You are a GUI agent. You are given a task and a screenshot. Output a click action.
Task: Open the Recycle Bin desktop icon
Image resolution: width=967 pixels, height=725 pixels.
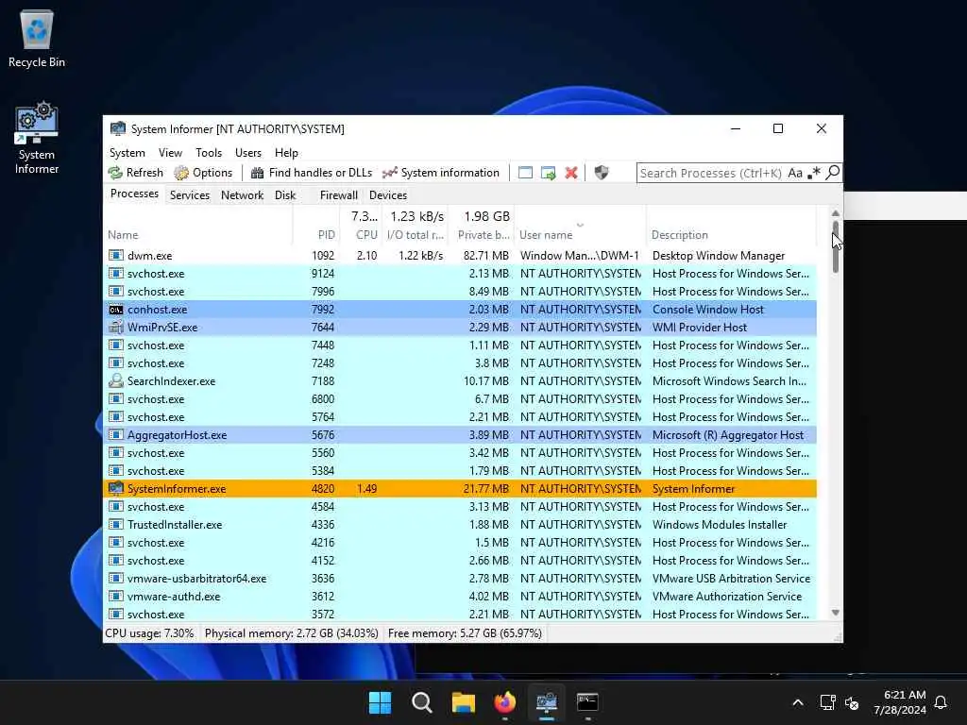[37, 39]
